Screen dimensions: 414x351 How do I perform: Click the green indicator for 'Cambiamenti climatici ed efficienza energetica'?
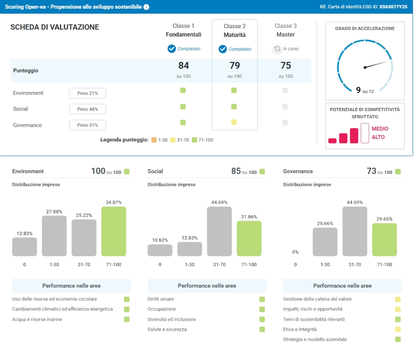pyautogui.click(x=127, y=309)
